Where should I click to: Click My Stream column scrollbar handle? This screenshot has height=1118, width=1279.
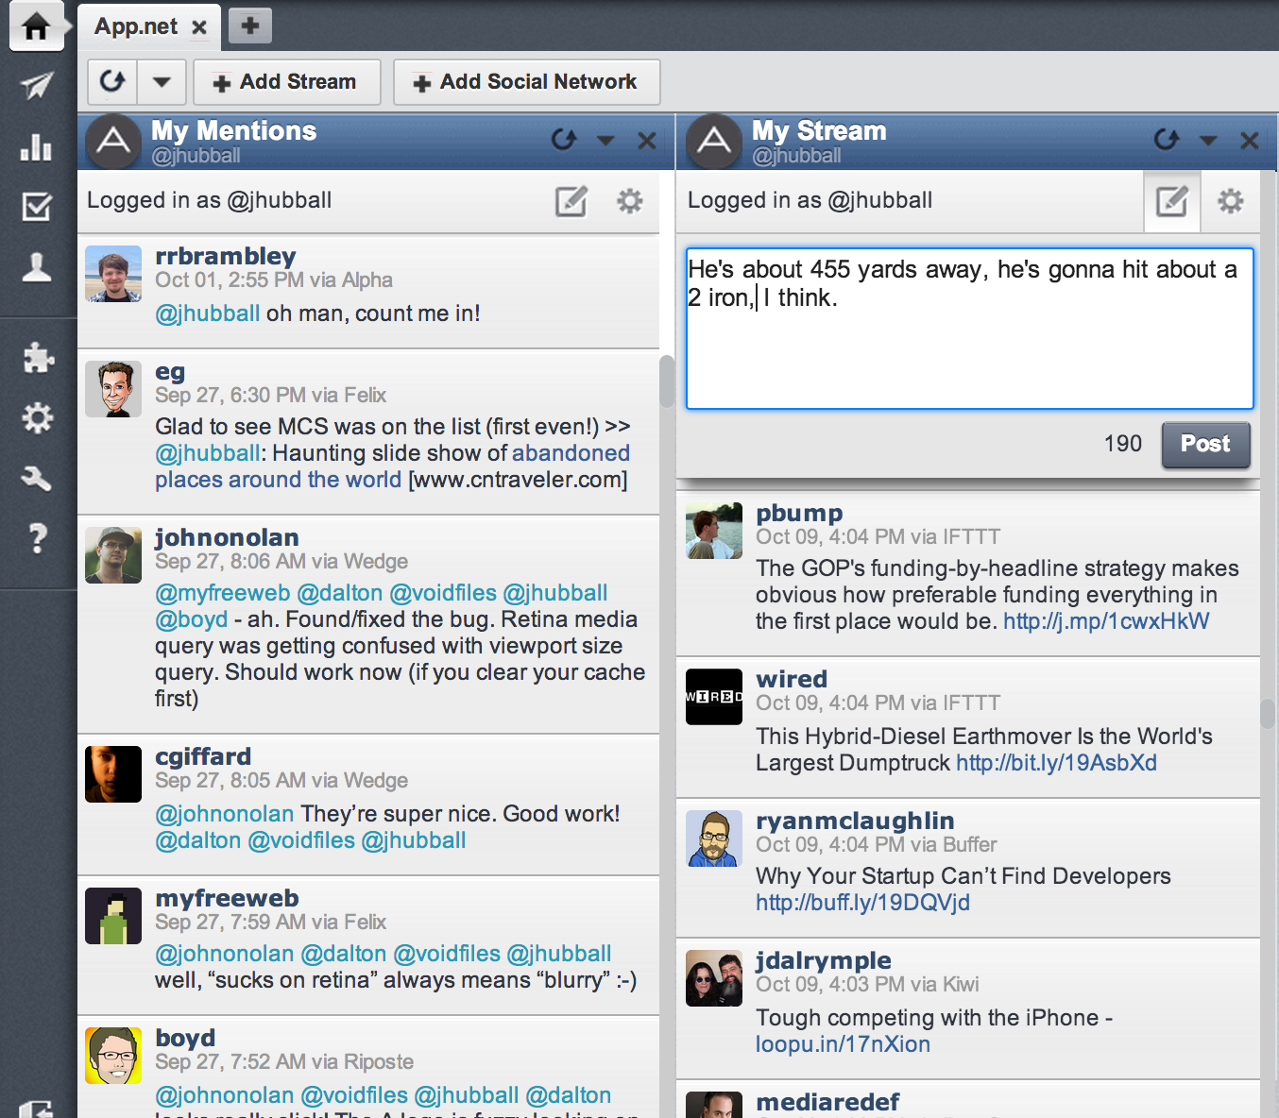1268,713
